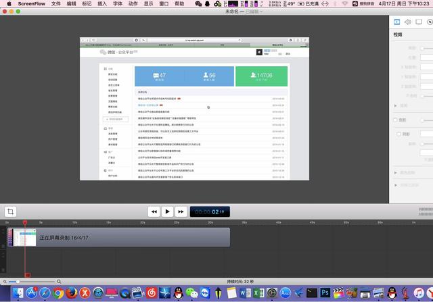
Task: Open WeChat from the dock
Action: [191, 293]
